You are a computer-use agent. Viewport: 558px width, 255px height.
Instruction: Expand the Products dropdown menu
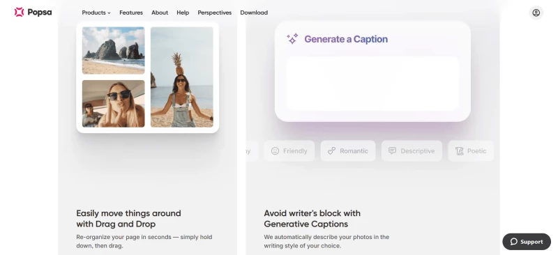pyautogui.click(x=96, y=13)
